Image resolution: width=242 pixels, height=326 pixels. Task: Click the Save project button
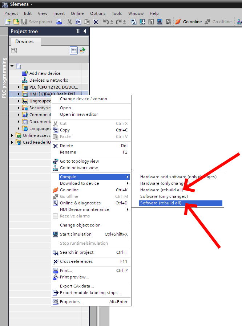[x=37, y=22]
